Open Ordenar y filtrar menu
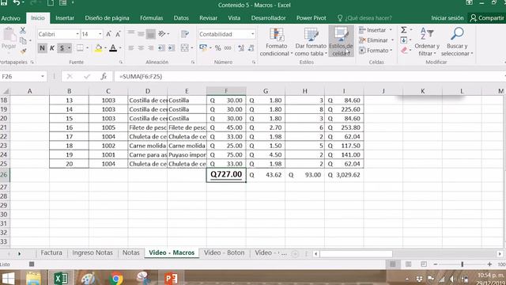 click(x=427, y=42)
